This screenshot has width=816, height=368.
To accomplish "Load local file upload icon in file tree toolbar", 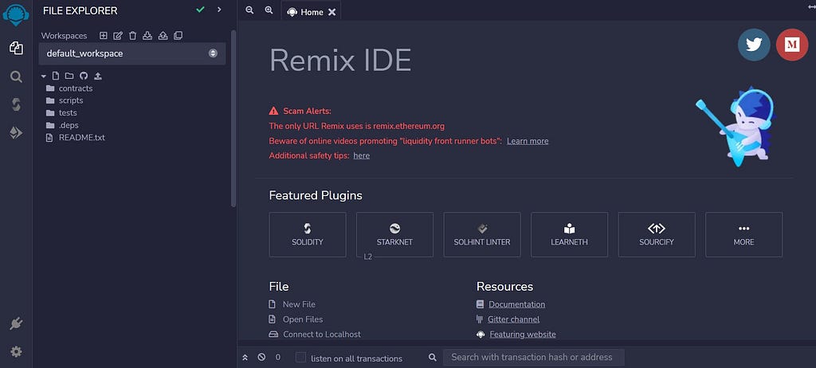I will click(x=98, y=76).
